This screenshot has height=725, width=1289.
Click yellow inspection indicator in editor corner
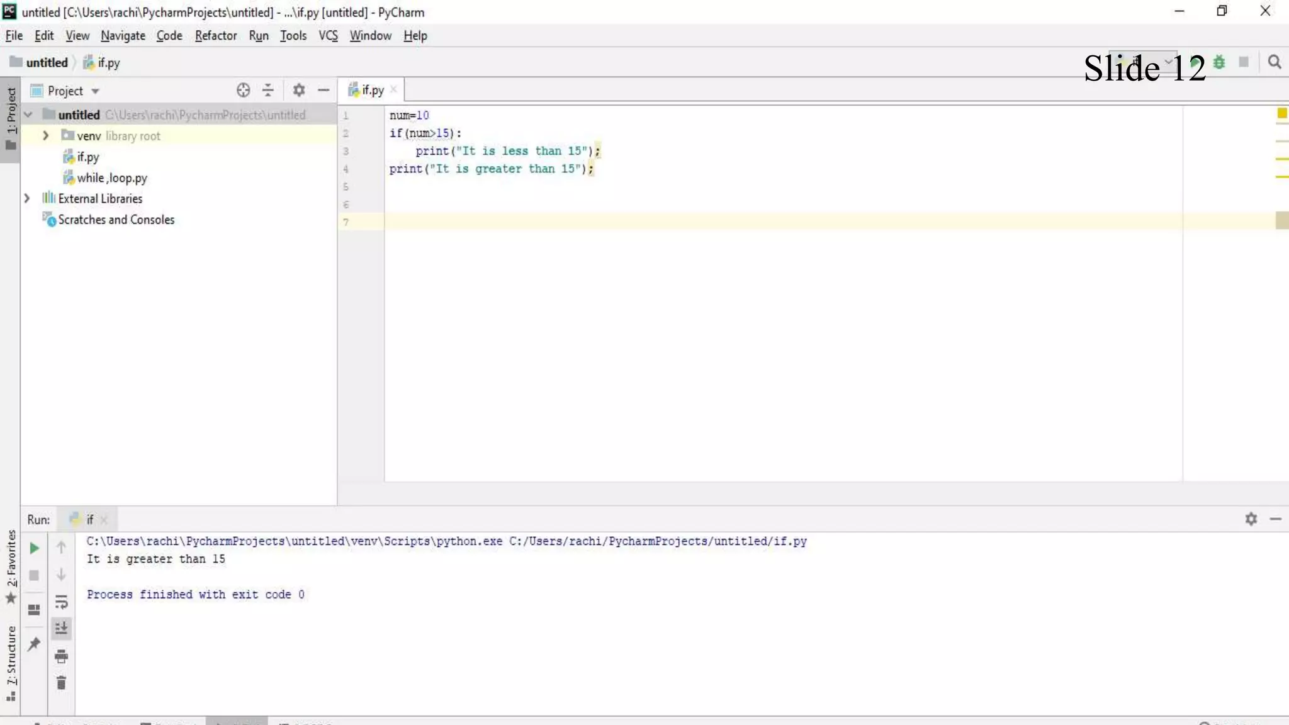tap(1282, 113)
